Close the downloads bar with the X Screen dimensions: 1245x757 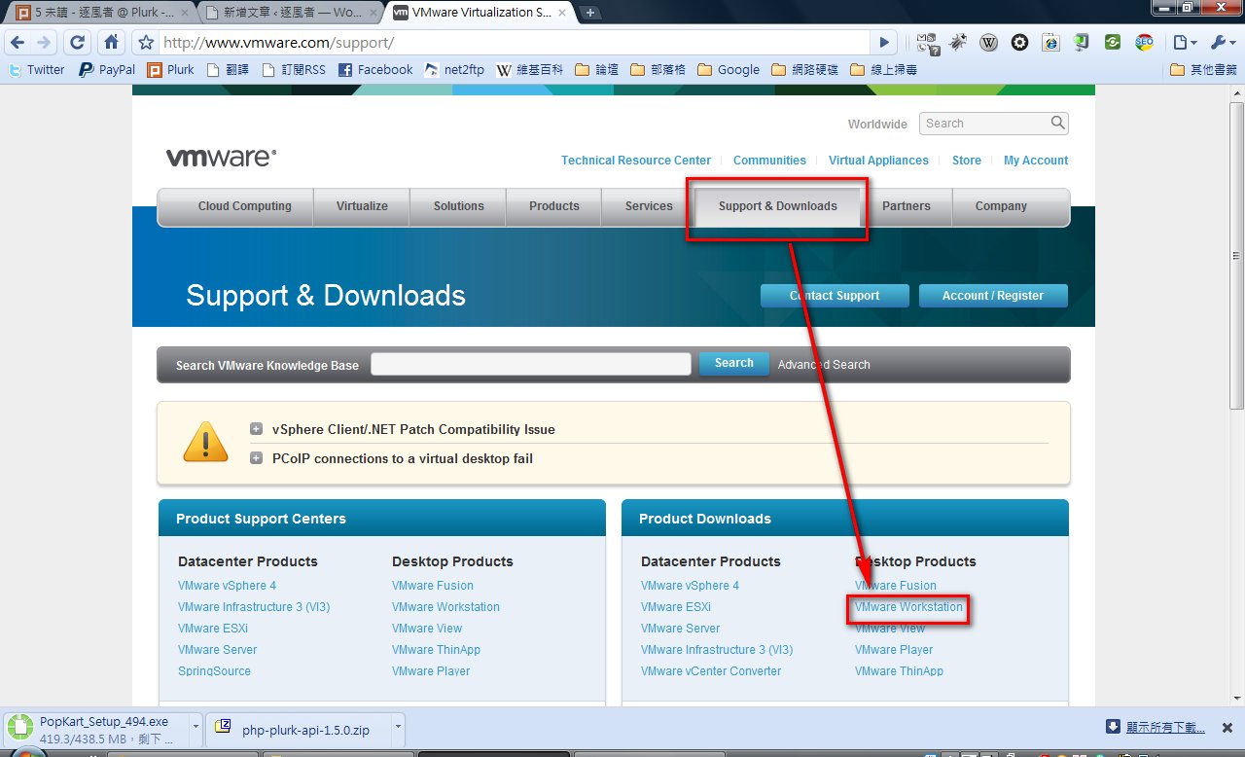pos(1228,727)
